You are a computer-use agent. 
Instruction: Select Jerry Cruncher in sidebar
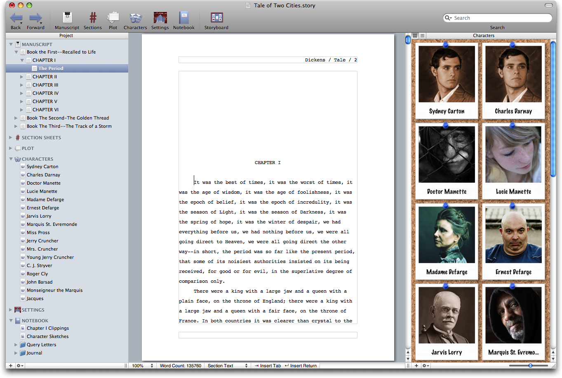(x=42, y=241)
